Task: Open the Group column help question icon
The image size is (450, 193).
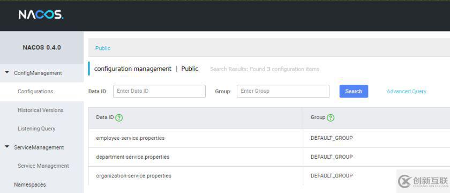Action: (331, 118)
